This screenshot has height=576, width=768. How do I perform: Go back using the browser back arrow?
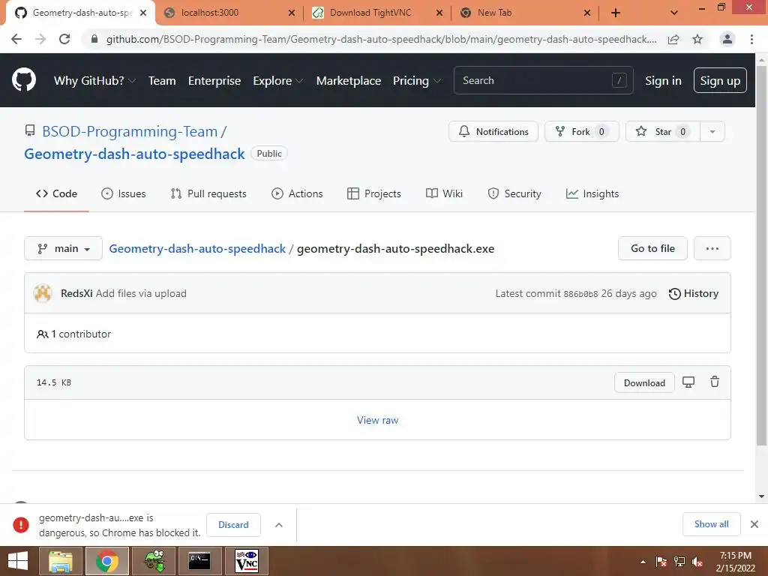point(16,39)
